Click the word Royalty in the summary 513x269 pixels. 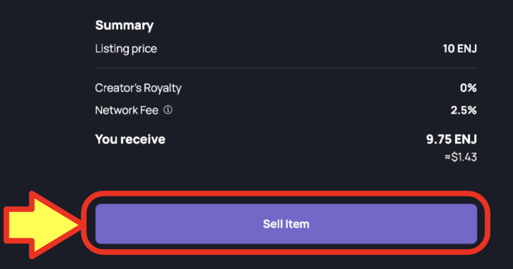point(163,88)
